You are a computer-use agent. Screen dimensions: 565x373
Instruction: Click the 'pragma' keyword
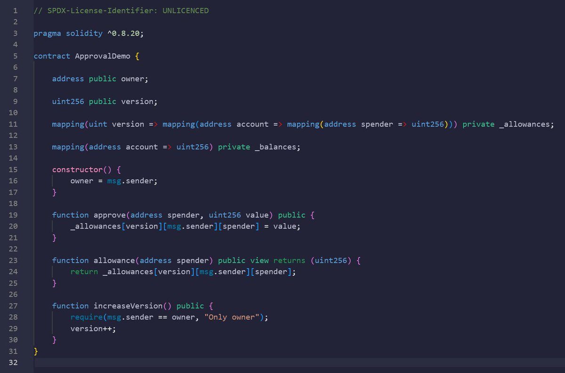pos(48,33)
